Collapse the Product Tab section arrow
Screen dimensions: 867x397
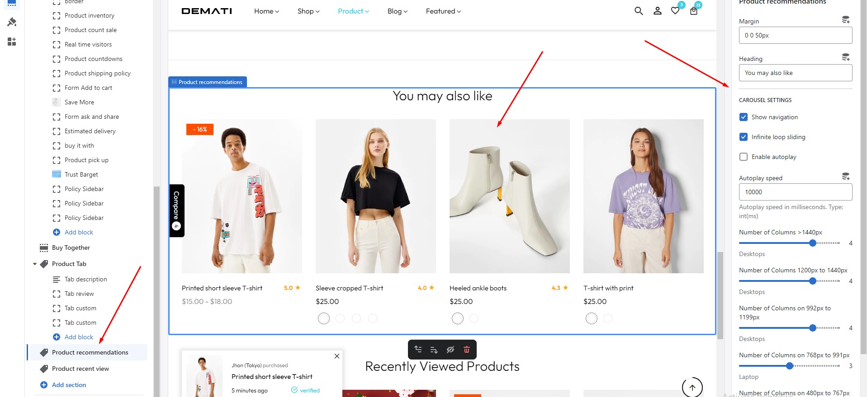[35, 264]
